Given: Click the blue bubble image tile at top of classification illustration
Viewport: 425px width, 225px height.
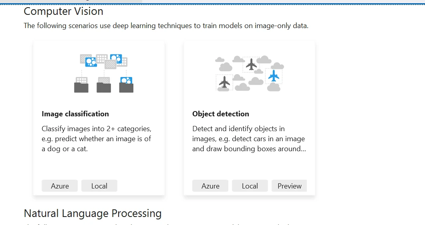Looking at the screenshot, I should click(116, 58).
